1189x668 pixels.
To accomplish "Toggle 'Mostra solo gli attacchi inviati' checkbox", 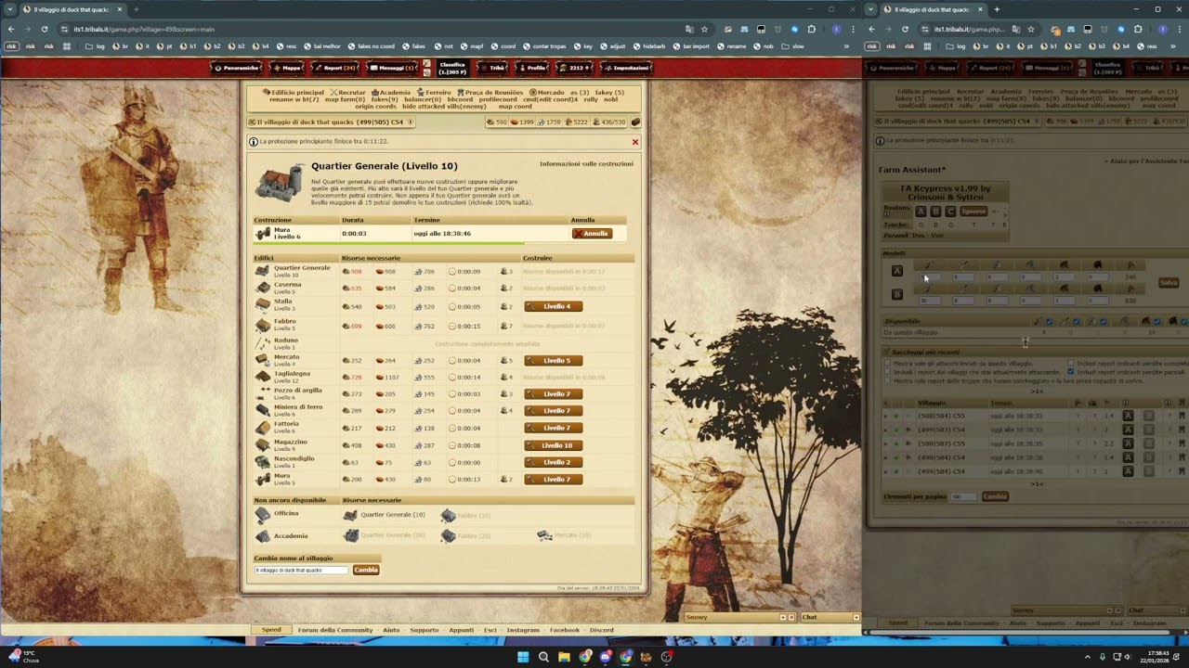I will click(x=887, y=364).
